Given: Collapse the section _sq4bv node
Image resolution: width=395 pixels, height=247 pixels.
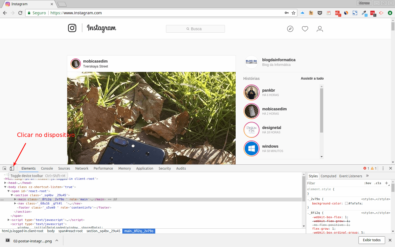Looking at the screenshot, I should (x=12, y=195).
